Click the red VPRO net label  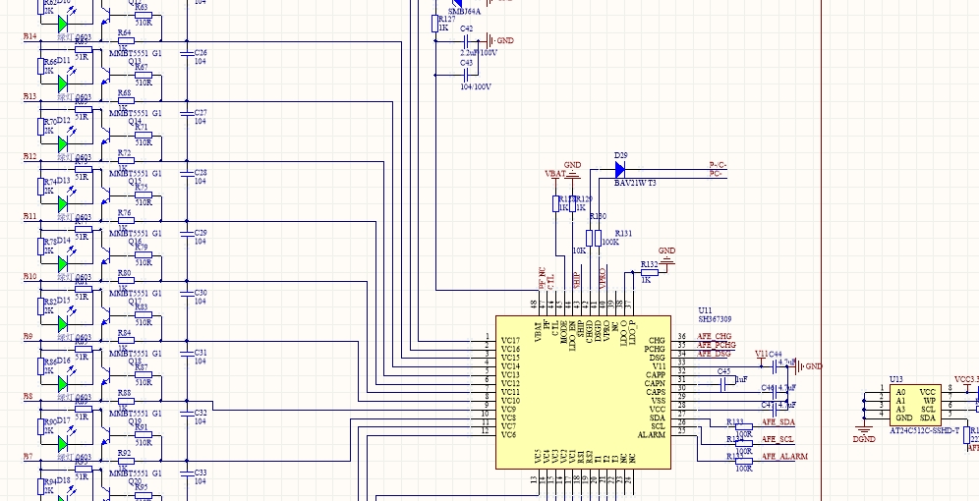point(603,278)
